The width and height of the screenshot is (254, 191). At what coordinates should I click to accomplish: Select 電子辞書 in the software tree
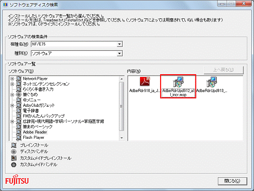pos(31,111)
